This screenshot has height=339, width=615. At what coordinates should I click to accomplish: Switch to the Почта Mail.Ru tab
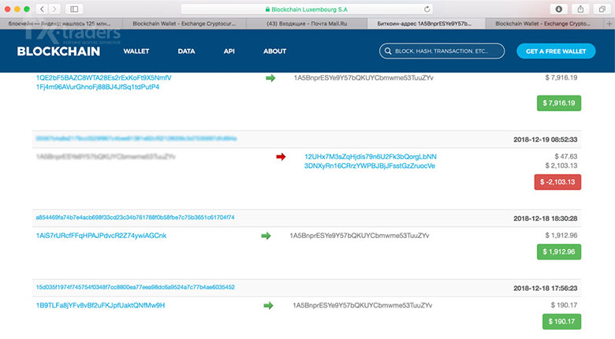pos(307,24)
